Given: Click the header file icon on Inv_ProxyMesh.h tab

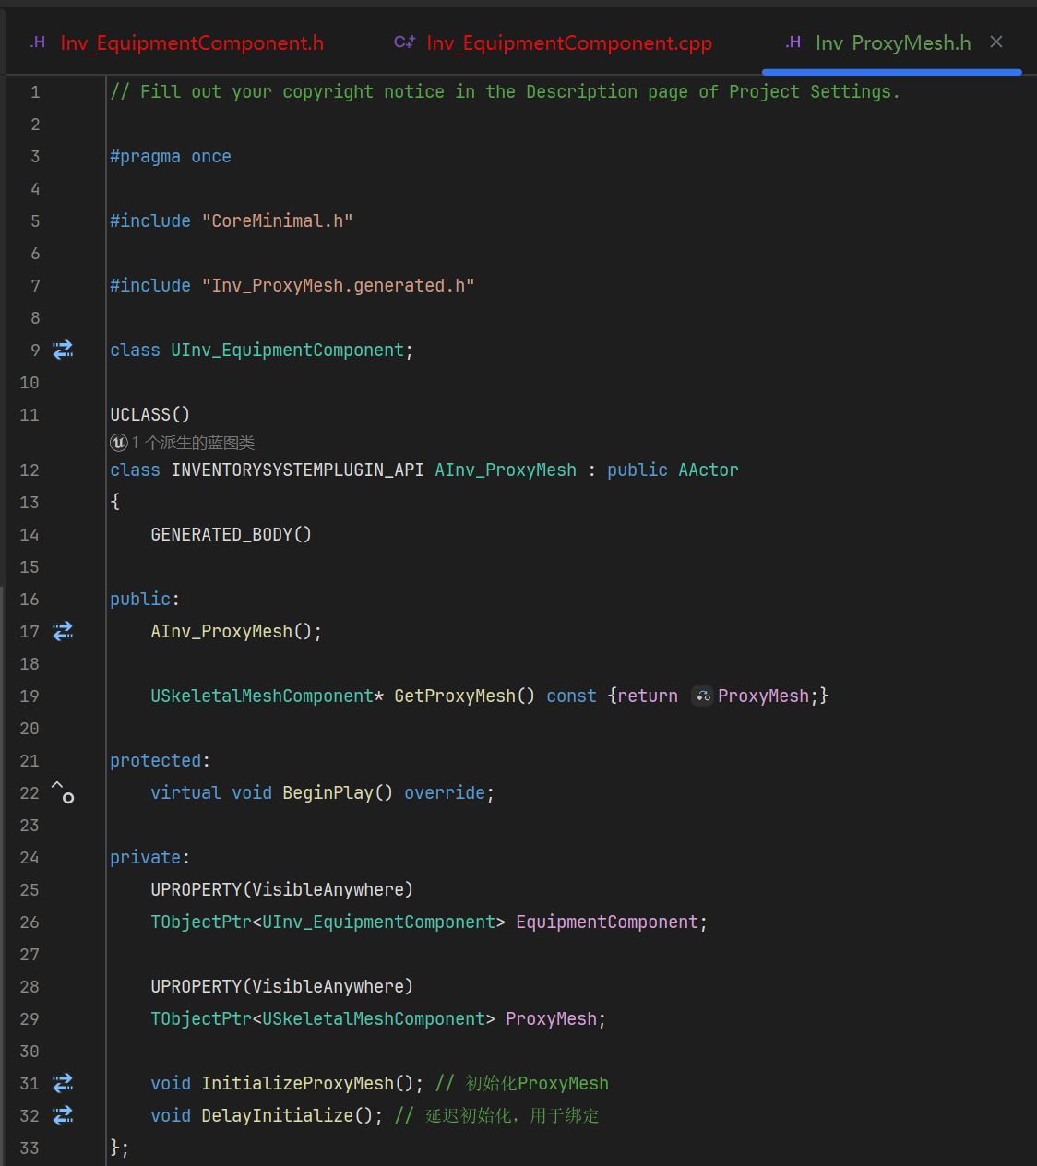Looking at the screenshot, I should [x=793, y=42].
